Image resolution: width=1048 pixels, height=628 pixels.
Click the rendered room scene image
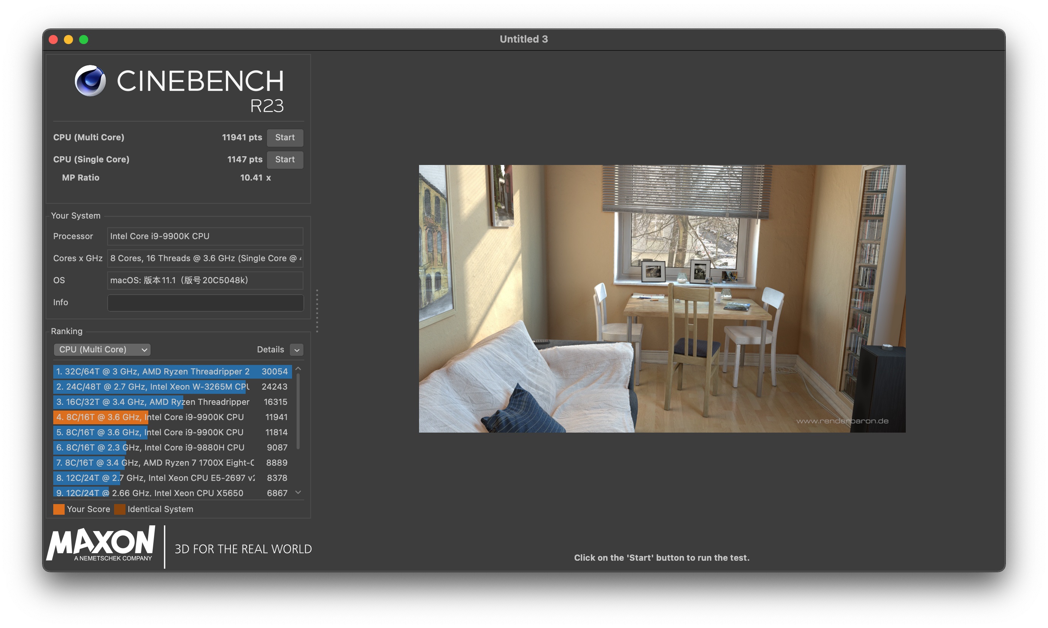(x=662, y=299)
